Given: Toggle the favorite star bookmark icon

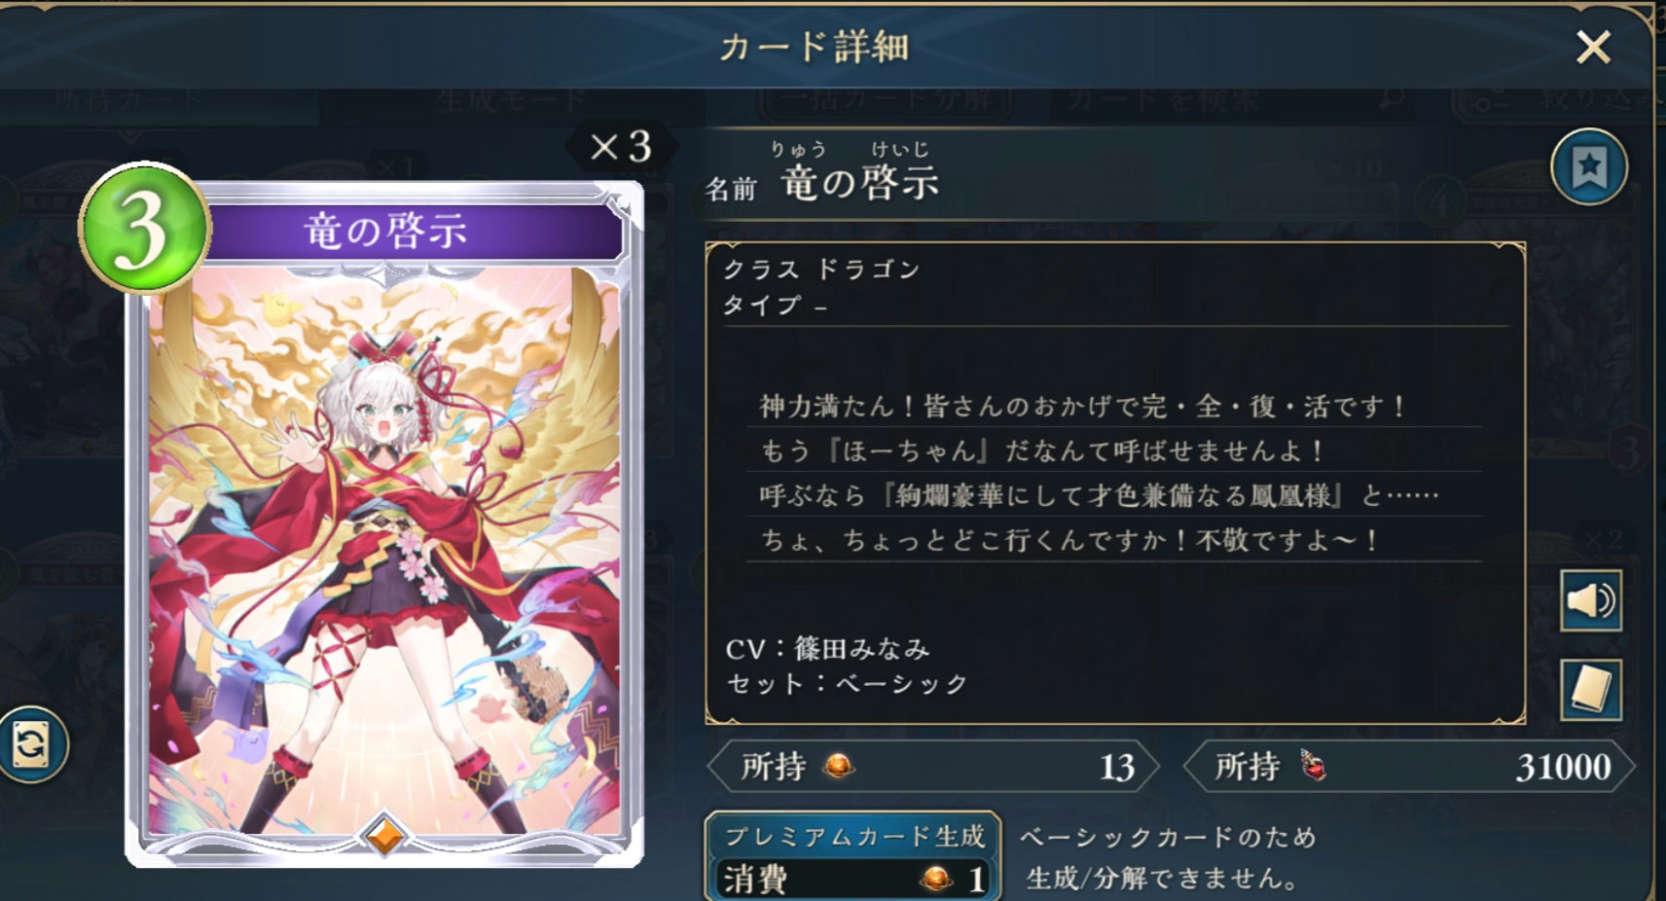Looking at the screenshot, I should 1589,167.
